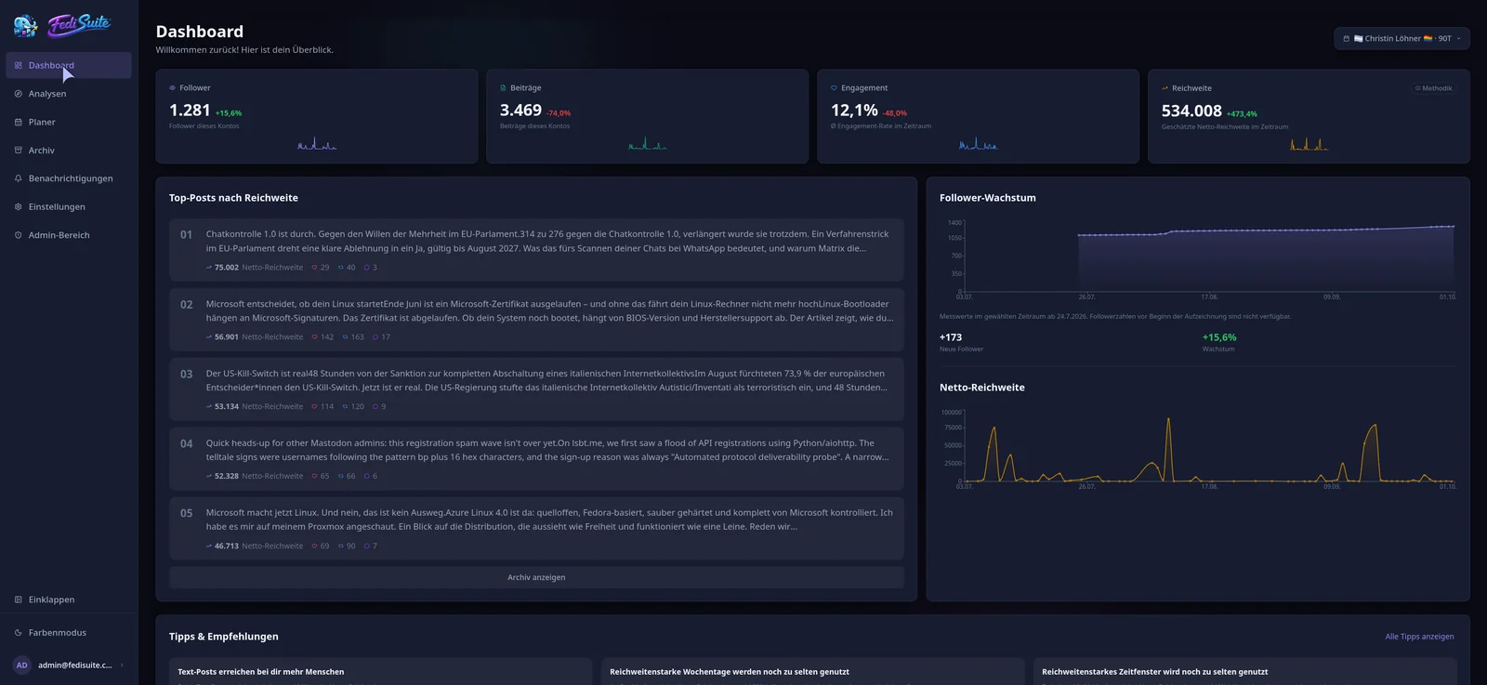Screen dimensions: 1487x685
Task: Click the follower count 1.281
Action: 190,111
